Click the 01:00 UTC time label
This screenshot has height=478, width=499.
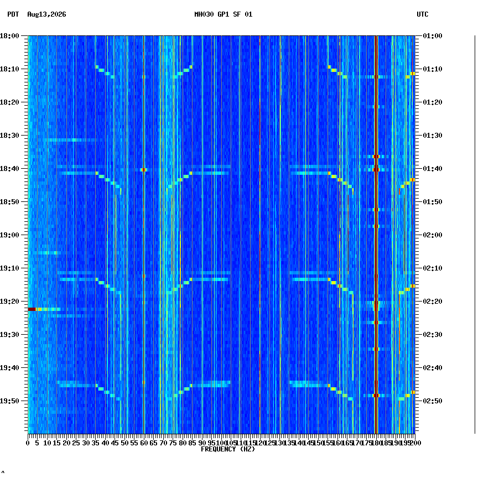tap(433, 36)
